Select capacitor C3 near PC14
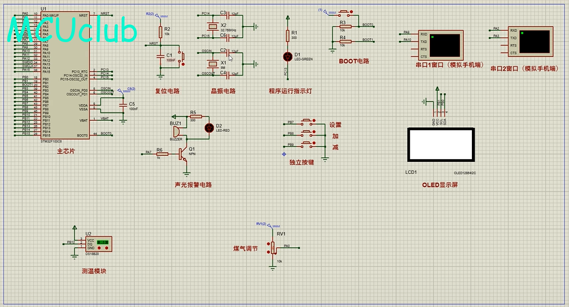The width and height of the screenshot is (569, 307). coord(228,15)
